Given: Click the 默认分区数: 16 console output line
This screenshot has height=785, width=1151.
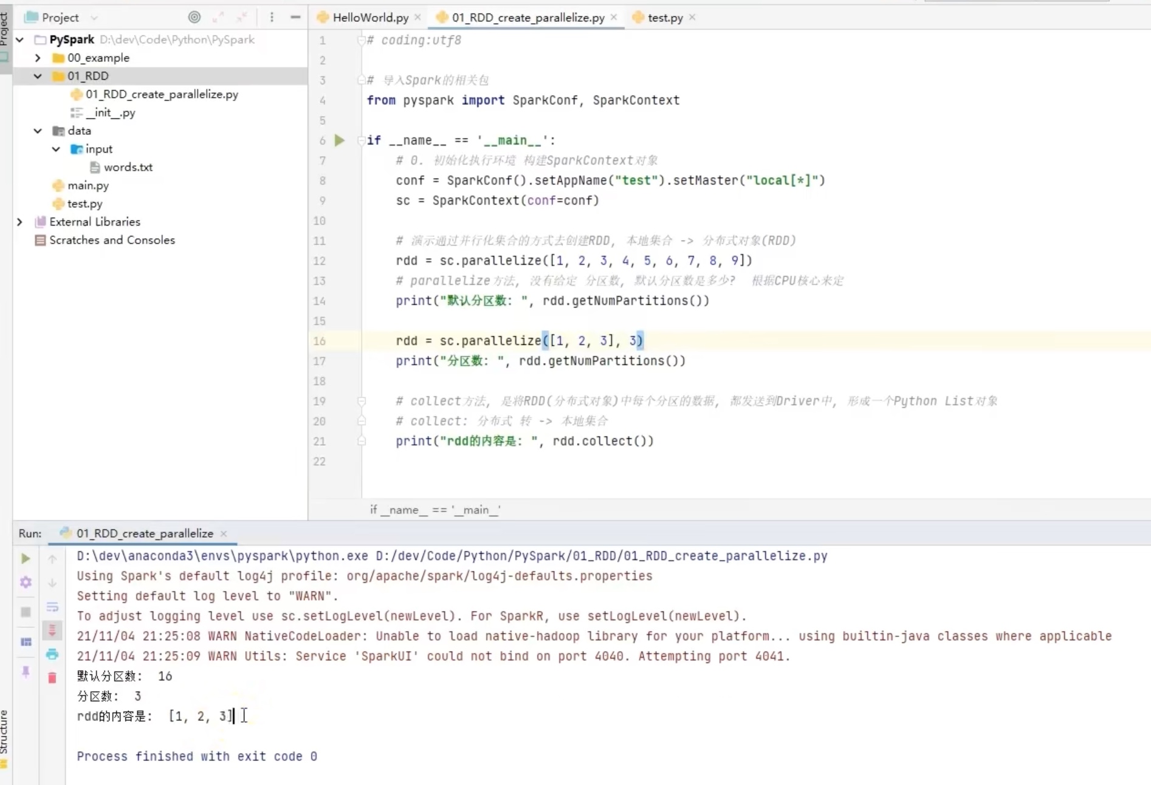Looking at the screenshot, I should 125,676.
